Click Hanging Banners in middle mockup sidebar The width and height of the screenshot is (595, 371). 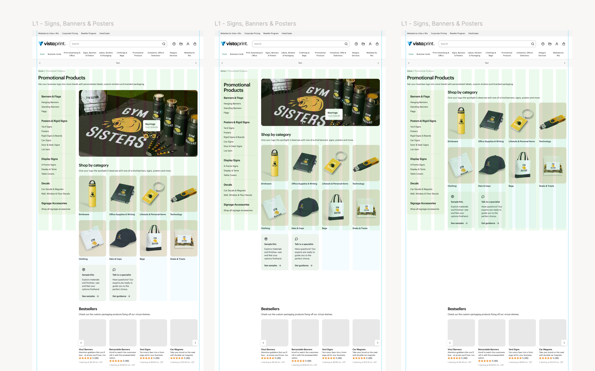click(232, 104)
